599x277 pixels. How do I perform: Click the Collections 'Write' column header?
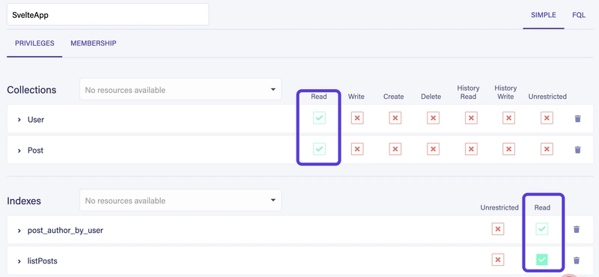(356, 97)
